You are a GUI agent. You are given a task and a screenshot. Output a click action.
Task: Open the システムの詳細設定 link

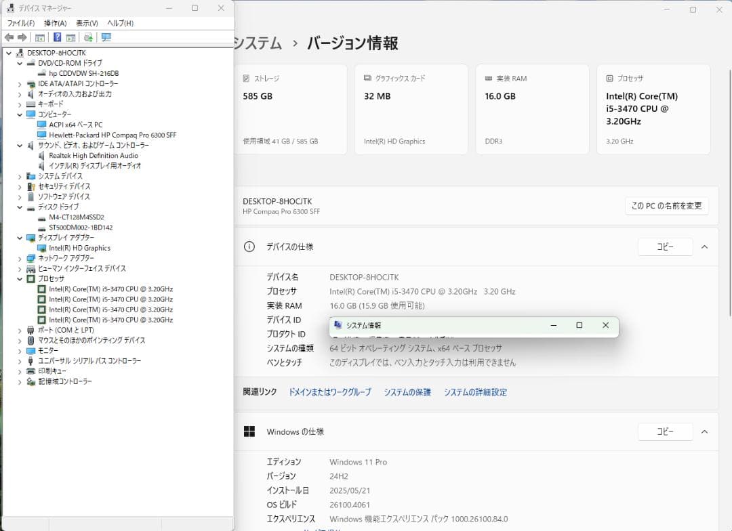[x=474, y=392]
